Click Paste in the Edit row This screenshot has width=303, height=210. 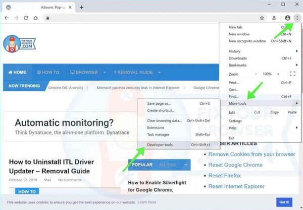click(x=292, y=112)
